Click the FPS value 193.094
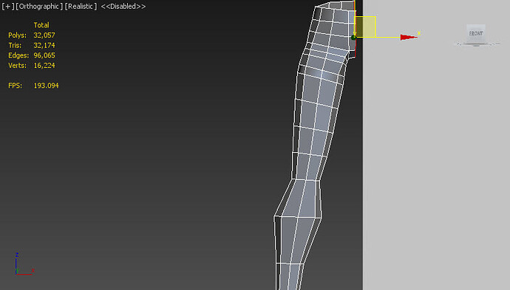The image size is (510, 290). (46, 86)
